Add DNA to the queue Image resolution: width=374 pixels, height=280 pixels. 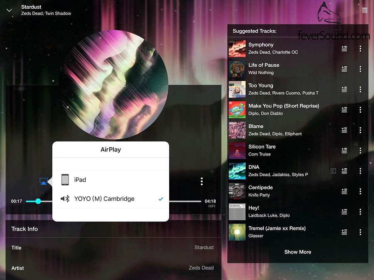(344, 171)
